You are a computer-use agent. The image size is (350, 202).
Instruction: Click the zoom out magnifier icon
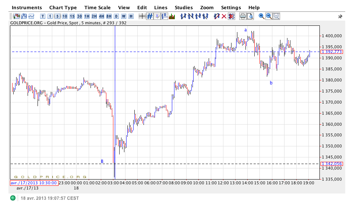coord(269,16)
